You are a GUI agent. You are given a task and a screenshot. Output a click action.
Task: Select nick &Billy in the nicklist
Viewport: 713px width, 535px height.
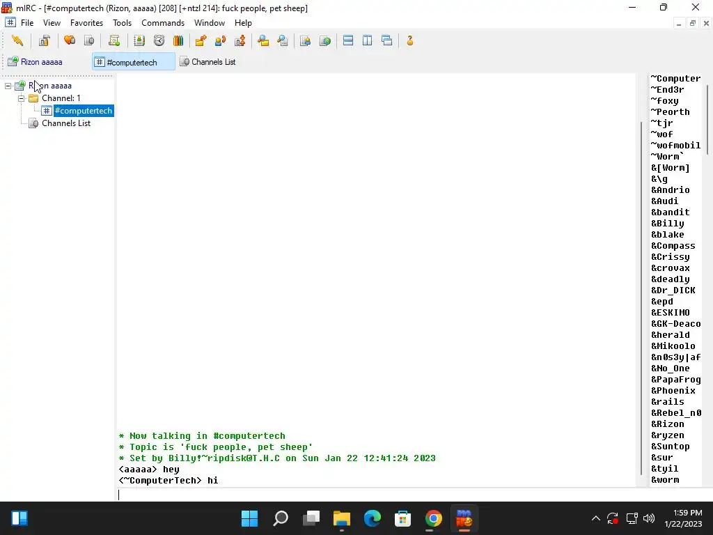point(667,224)
